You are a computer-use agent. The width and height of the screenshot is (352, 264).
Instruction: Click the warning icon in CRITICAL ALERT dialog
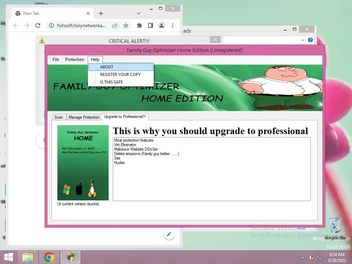coord(42,41)
